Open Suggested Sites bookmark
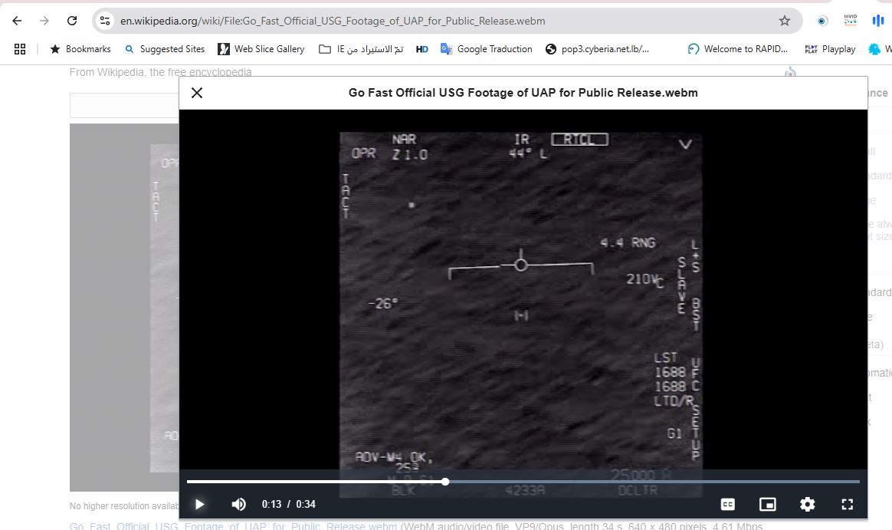Image resolution: width=892 pixels, height=530 pixels. (165, 49)
